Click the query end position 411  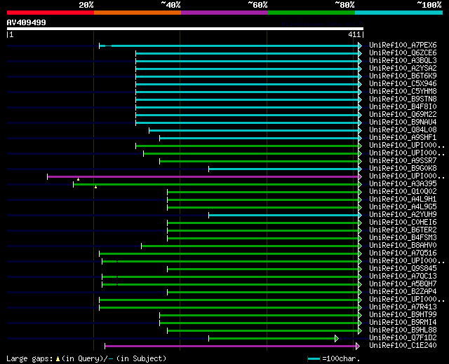354,34
